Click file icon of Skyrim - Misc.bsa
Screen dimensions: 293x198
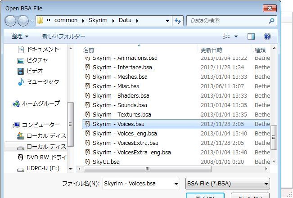click(87, 86)
